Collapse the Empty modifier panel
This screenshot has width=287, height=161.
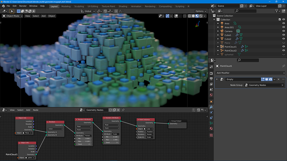(217, 79)
